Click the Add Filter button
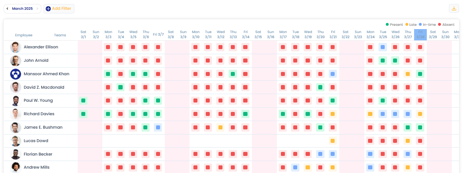This screenshot has width=462, height=173. click(x=59, y=9)
